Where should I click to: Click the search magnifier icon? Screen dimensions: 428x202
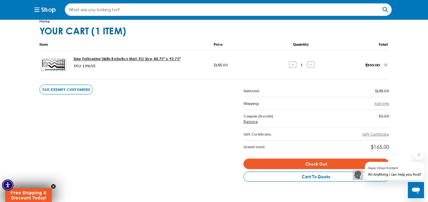tap(385, 10)
